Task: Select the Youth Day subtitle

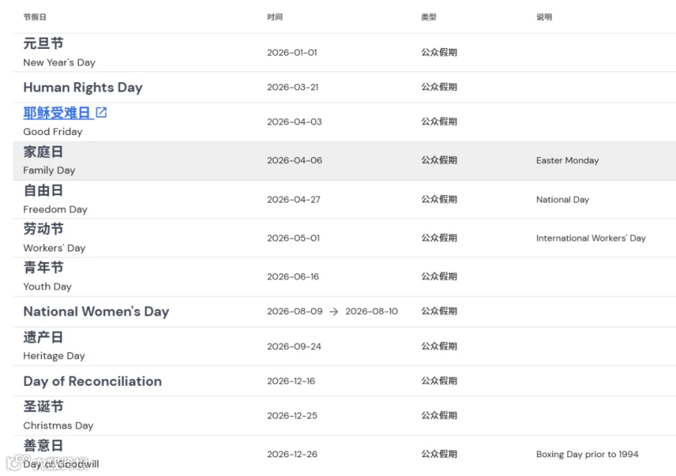Action: pos(47,287)
